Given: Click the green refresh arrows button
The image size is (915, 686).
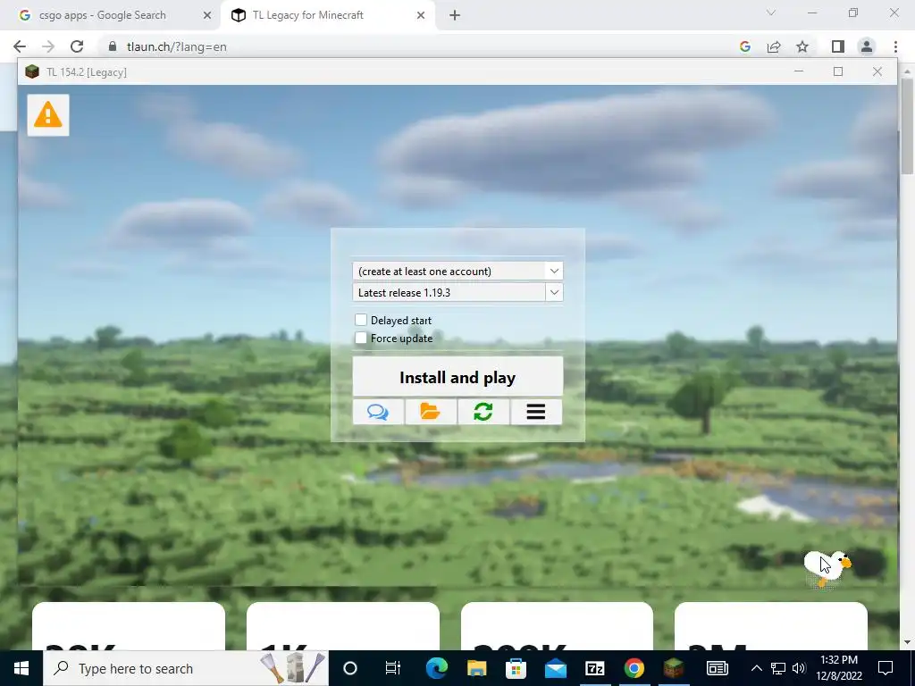Looking at the screenshot, I should click(x=483, y=412).
